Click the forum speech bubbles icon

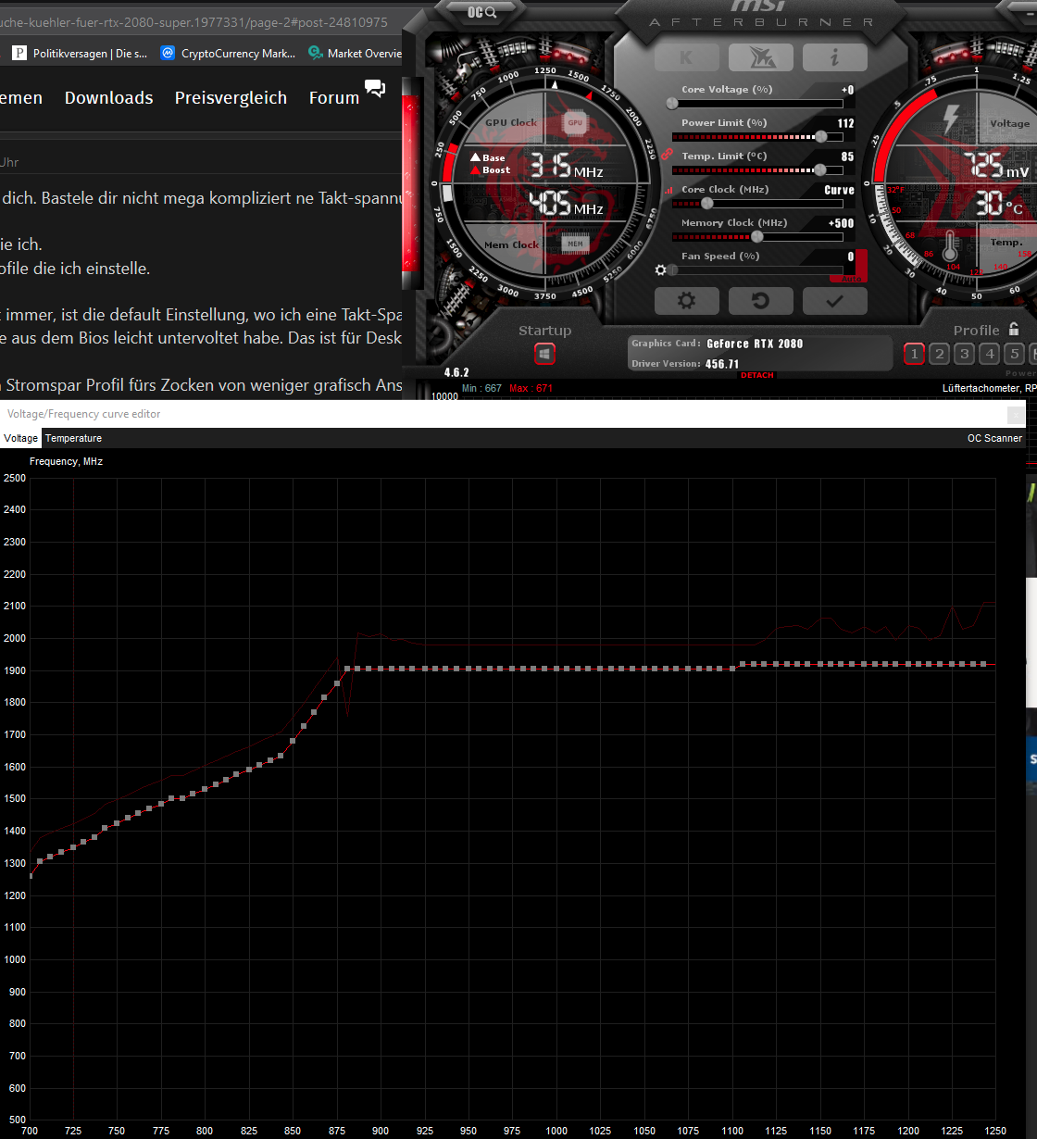pos(375,88)
